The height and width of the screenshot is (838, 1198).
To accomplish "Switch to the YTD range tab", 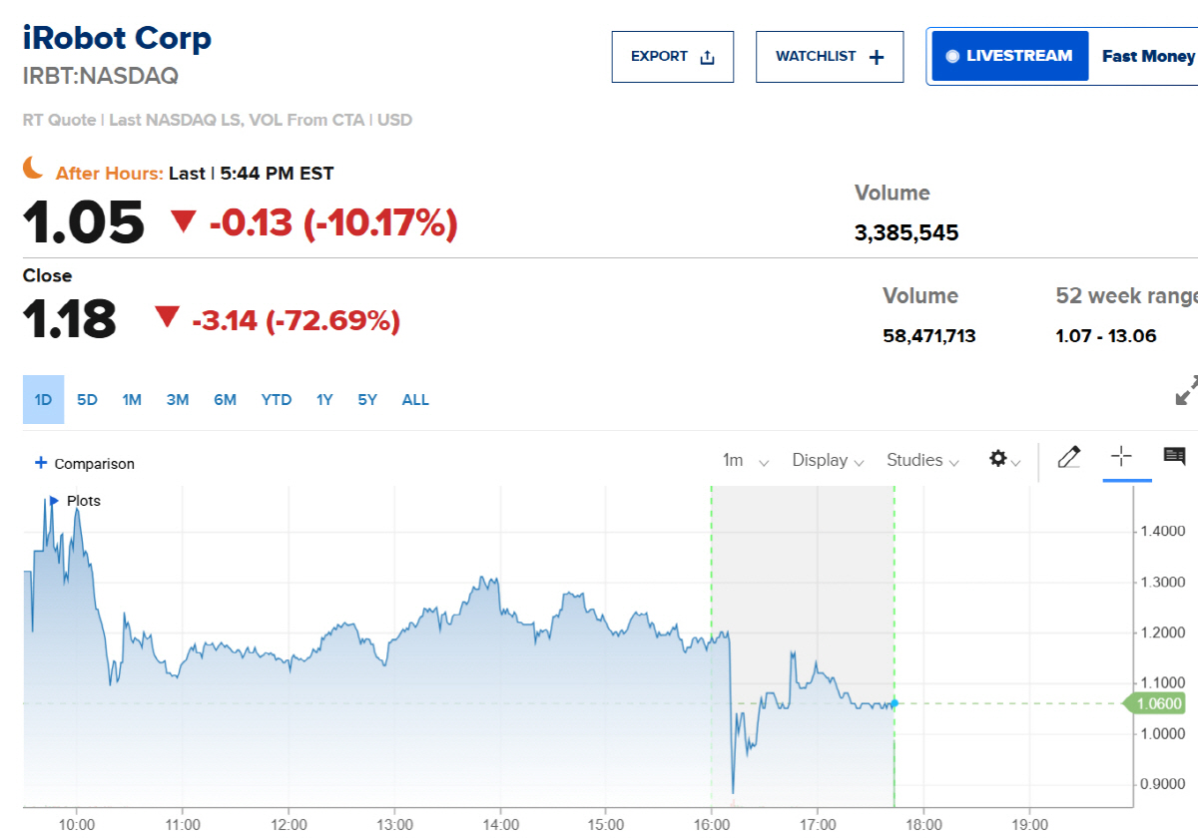I will tap(277, 400).
